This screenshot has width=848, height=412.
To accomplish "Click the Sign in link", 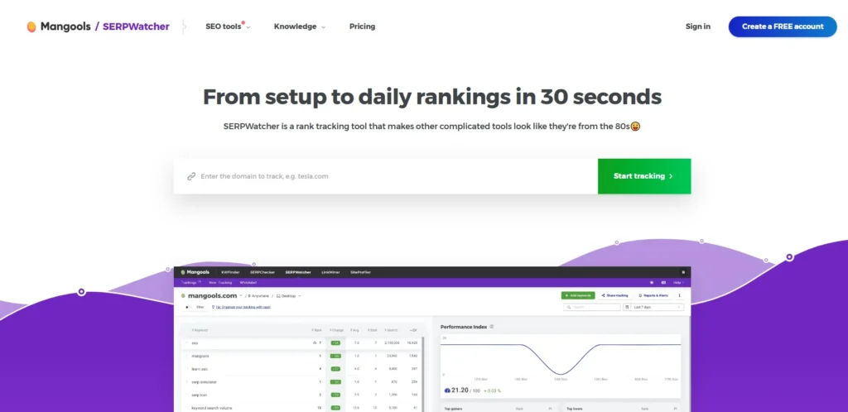I will tap(698, 26).
